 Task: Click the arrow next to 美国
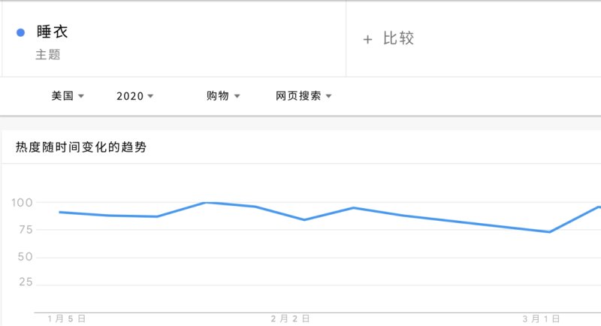[x=81, y=97]
